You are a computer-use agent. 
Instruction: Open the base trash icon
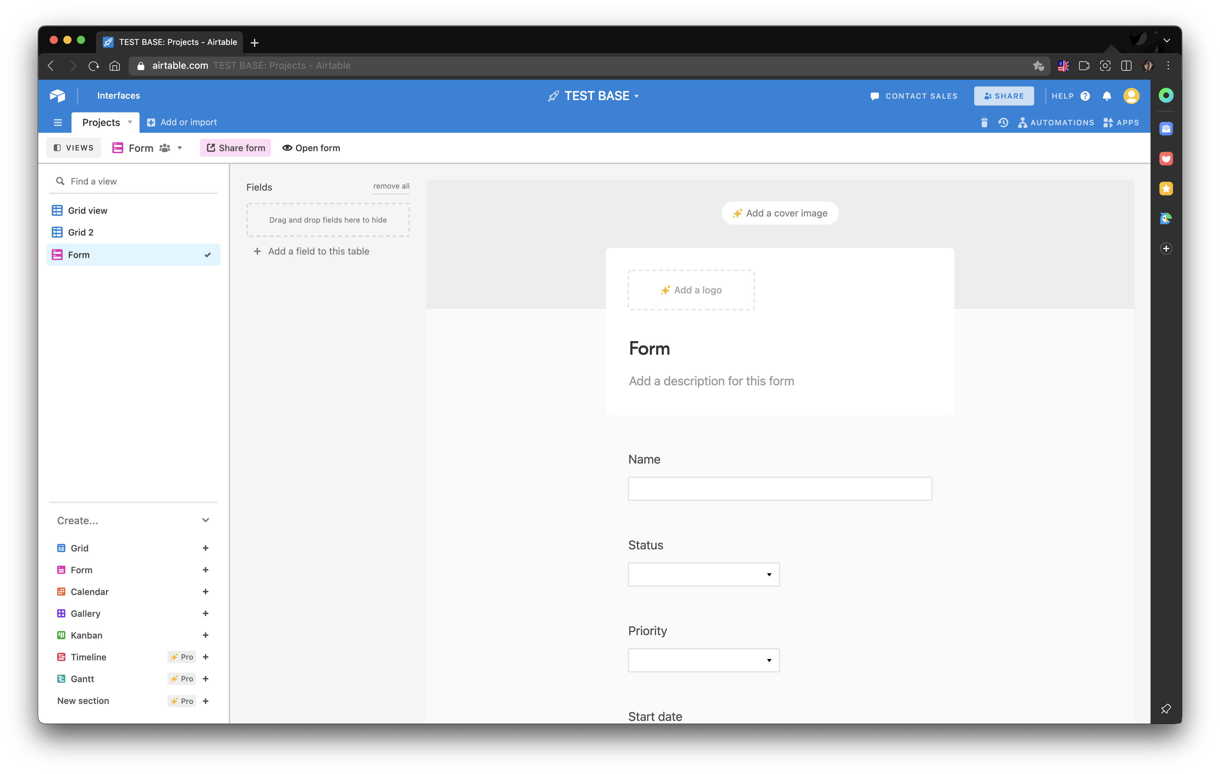click(x=984, y=123)
